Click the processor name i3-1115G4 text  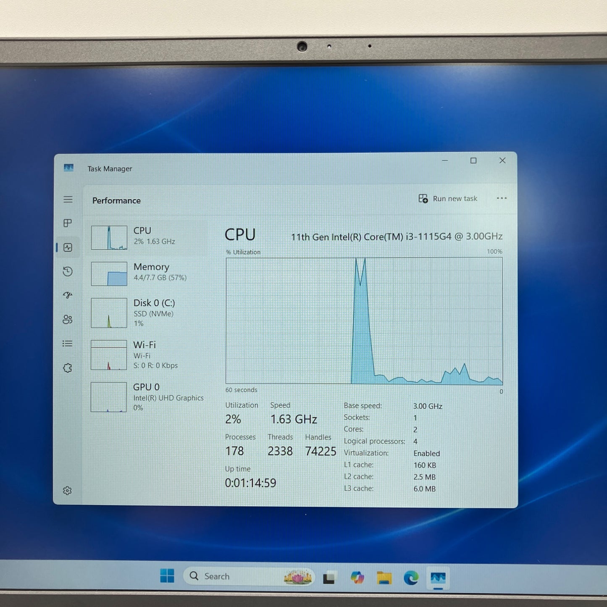pyautogui.click(x=397, y=236)
